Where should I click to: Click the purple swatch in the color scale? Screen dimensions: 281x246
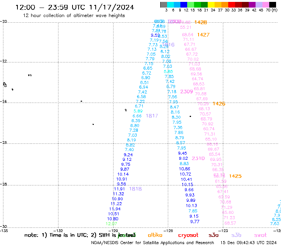[252, 5]
